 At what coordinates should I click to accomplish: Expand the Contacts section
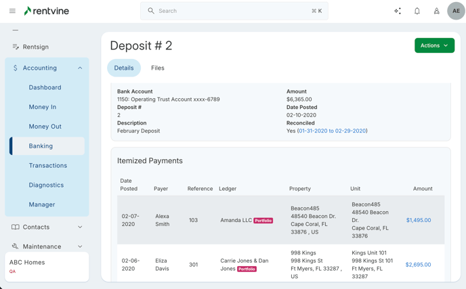pos(80,227)
